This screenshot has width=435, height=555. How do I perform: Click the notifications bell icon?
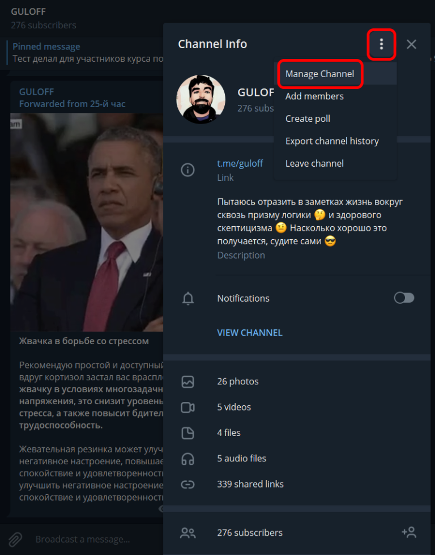(188, 298)
